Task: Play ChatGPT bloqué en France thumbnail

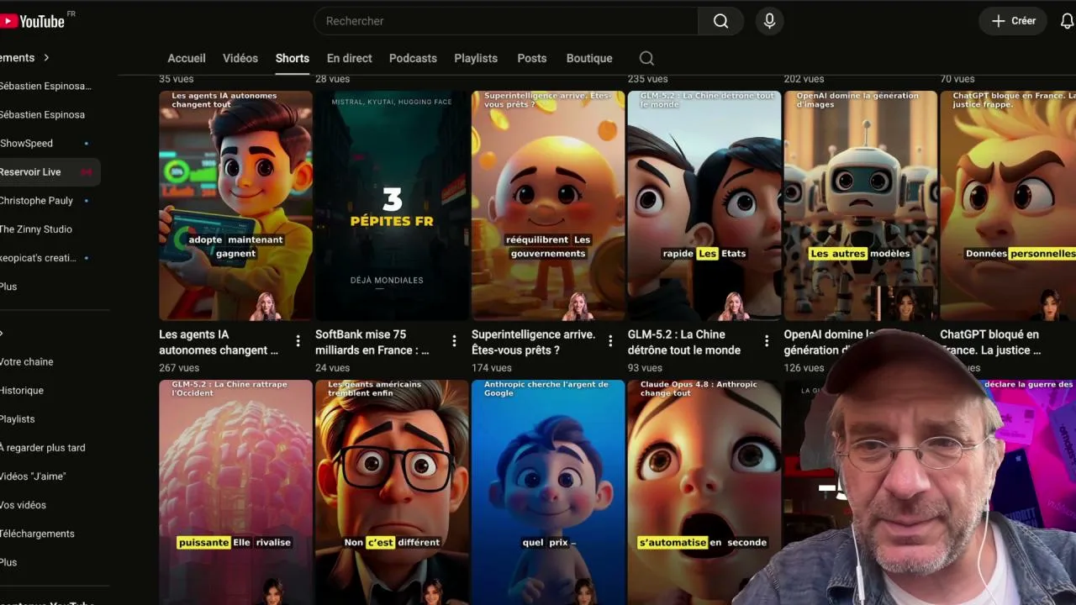Action: (1008, 205)
